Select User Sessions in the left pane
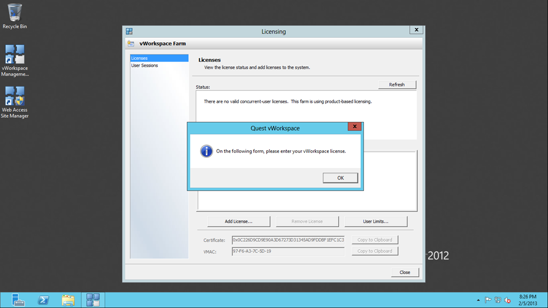Viewport: 548px width, 308px height. pos(159,66)
